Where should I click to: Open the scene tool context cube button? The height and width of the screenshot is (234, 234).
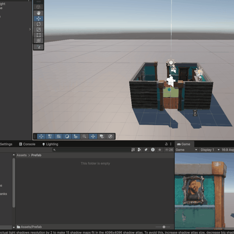coord(39,7)
